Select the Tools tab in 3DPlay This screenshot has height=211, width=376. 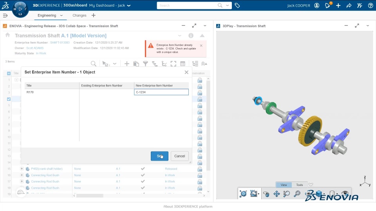coord(300,185)
